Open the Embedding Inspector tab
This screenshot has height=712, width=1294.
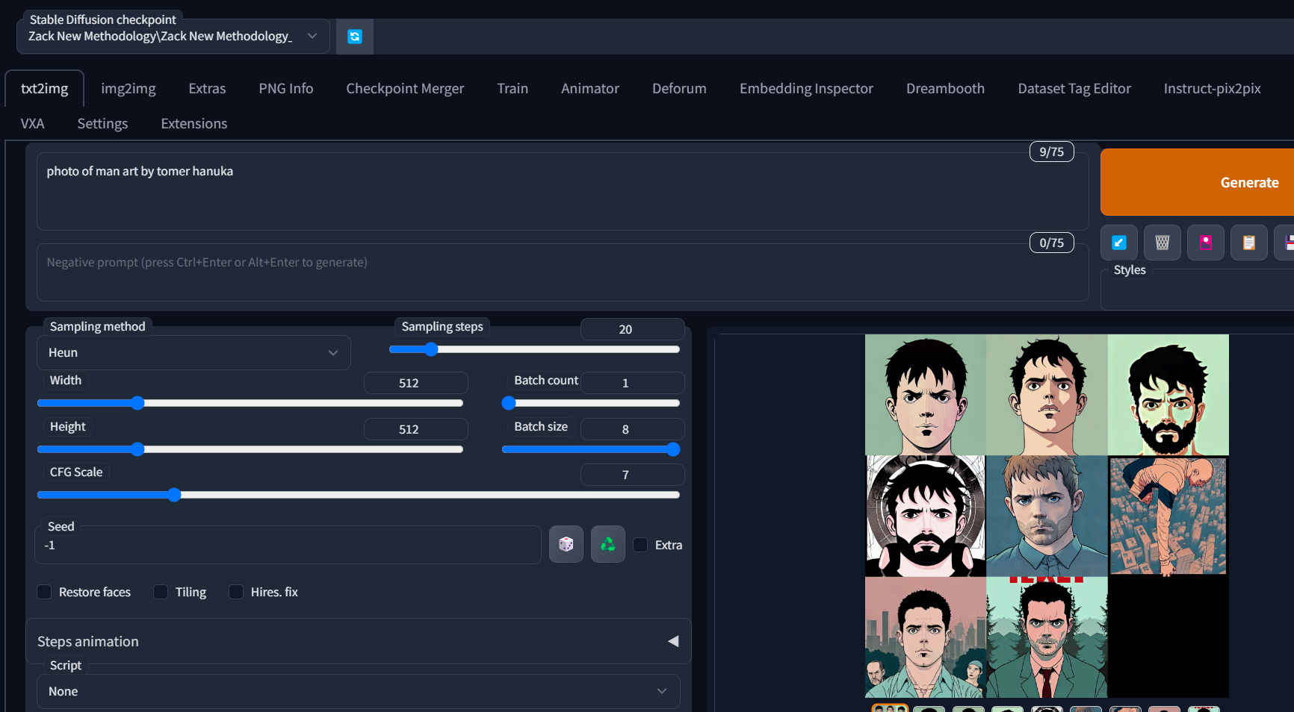pyautogui.click(x=806, y=89)
